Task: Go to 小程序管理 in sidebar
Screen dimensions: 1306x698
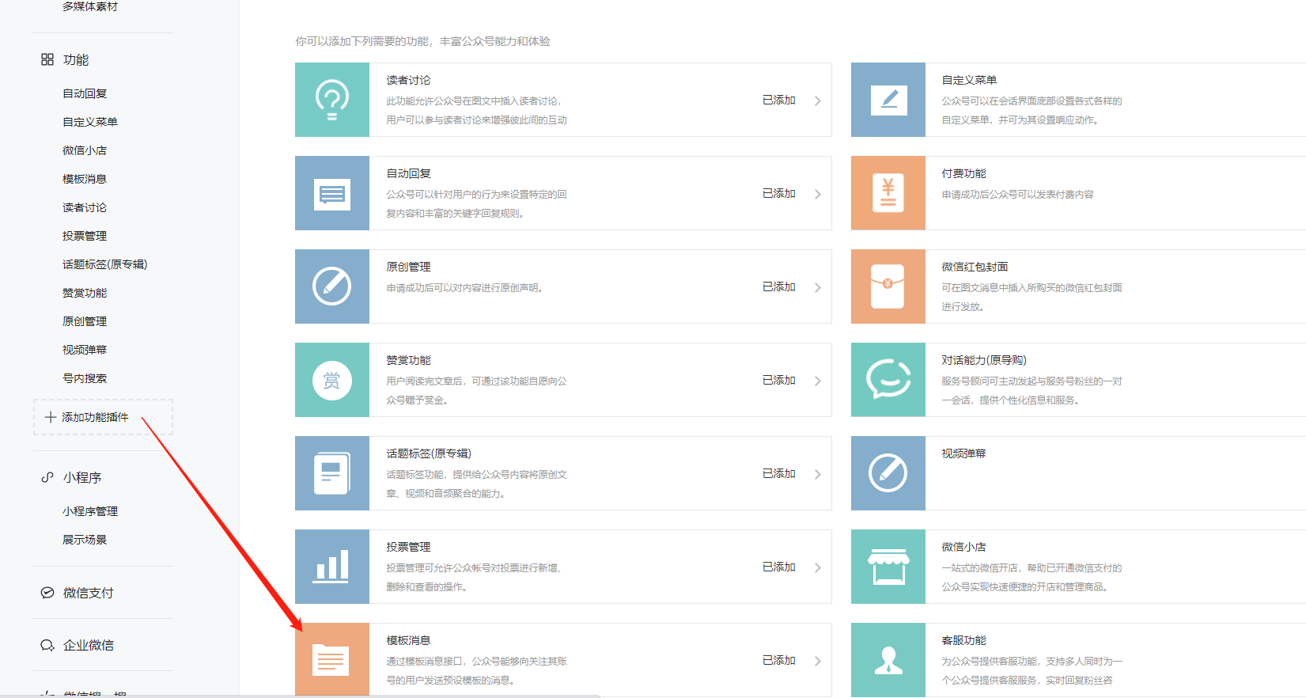Action: click(x=90, y=511)
